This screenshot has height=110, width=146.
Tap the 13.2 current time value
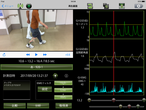(x=80, y=100)
